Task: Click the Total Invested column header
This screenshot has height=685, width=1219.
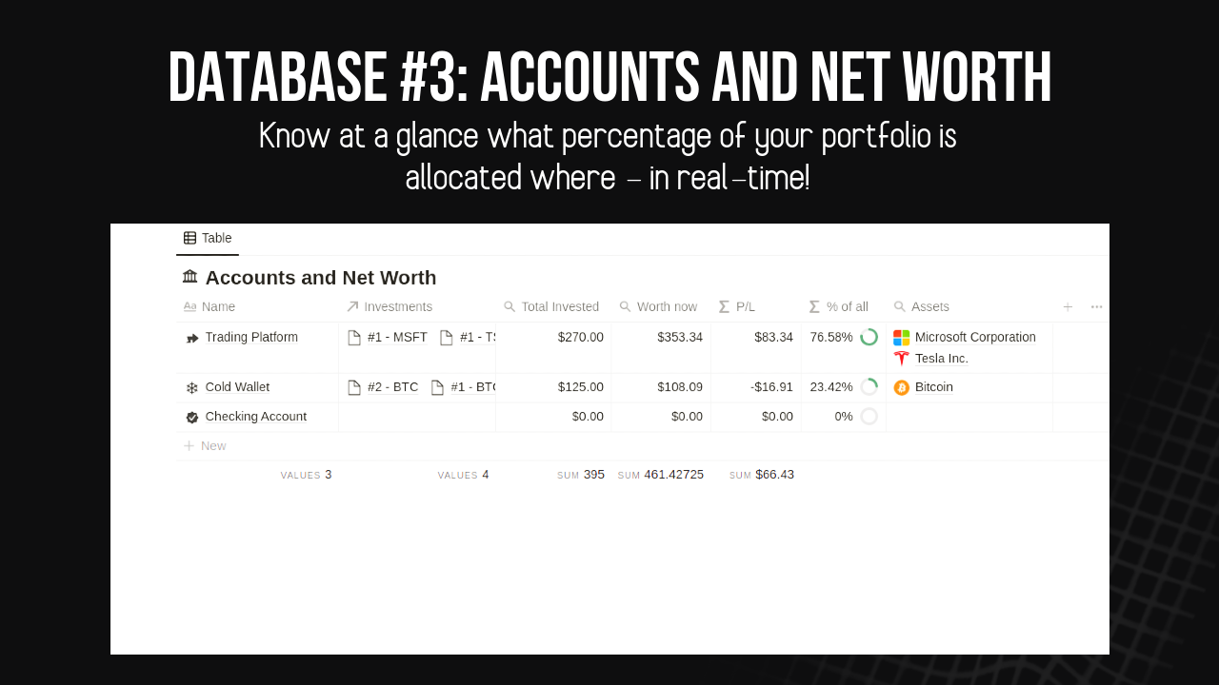Action: tap(559, 306)
